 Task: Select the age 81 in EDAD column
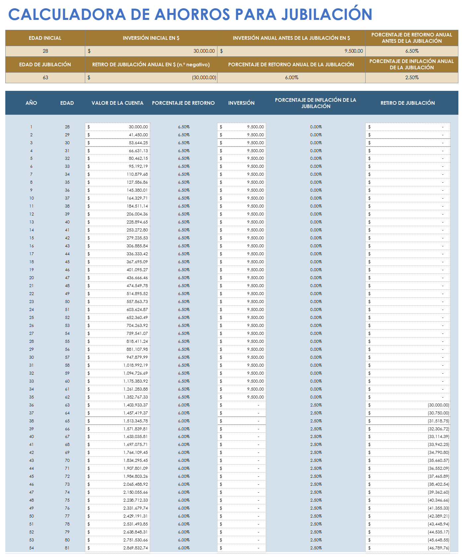coord(67,548)
